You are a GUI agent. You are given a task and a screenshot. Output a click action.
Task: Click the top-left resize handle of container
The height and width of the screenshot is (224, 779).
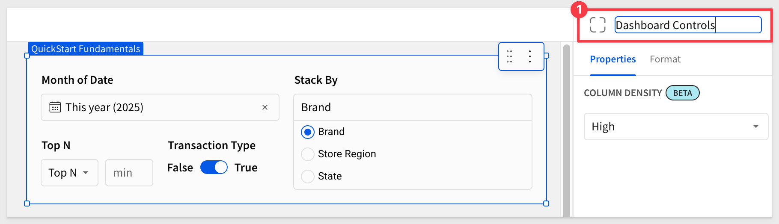tap(27, 56)
